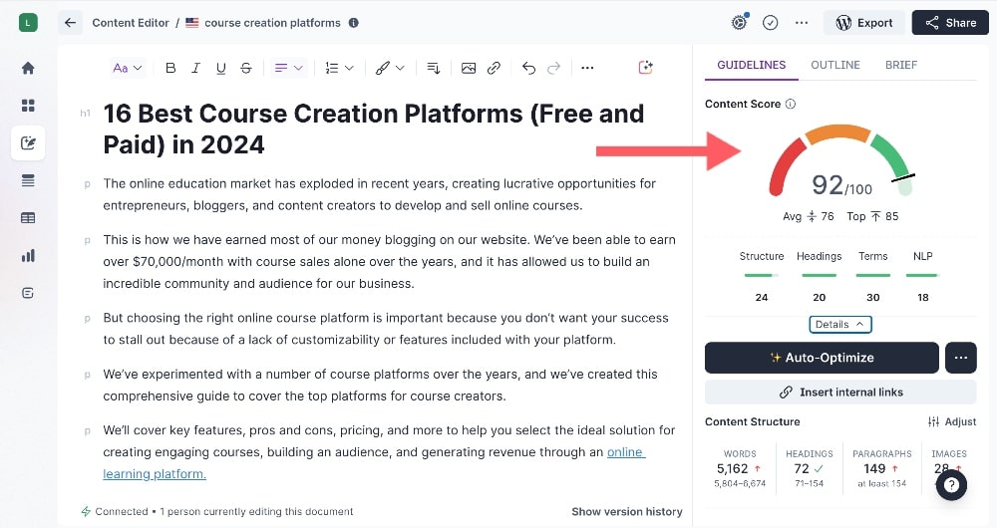Click the Export to WordPress button
The width and height of the screenshot is (997, 528).
click(x=864, y=23)
